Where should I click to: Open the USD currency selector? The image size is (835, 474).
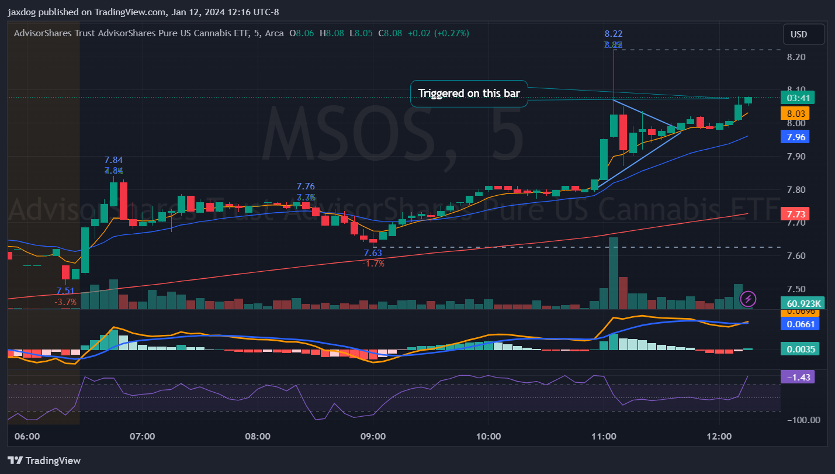(803, 34)
